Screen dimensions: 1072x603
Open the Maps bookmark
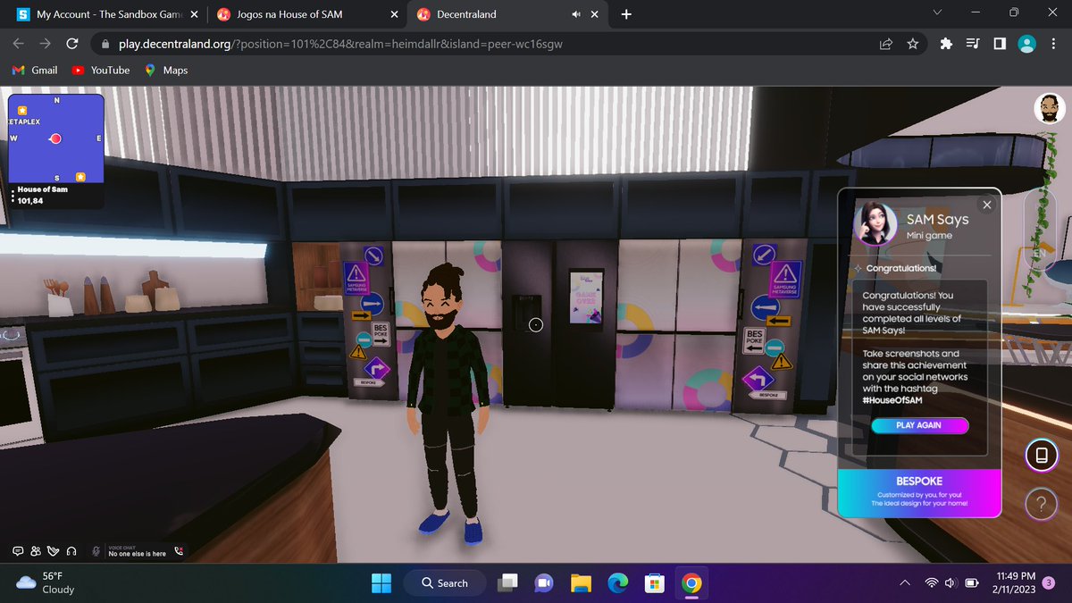coord(166,70)
